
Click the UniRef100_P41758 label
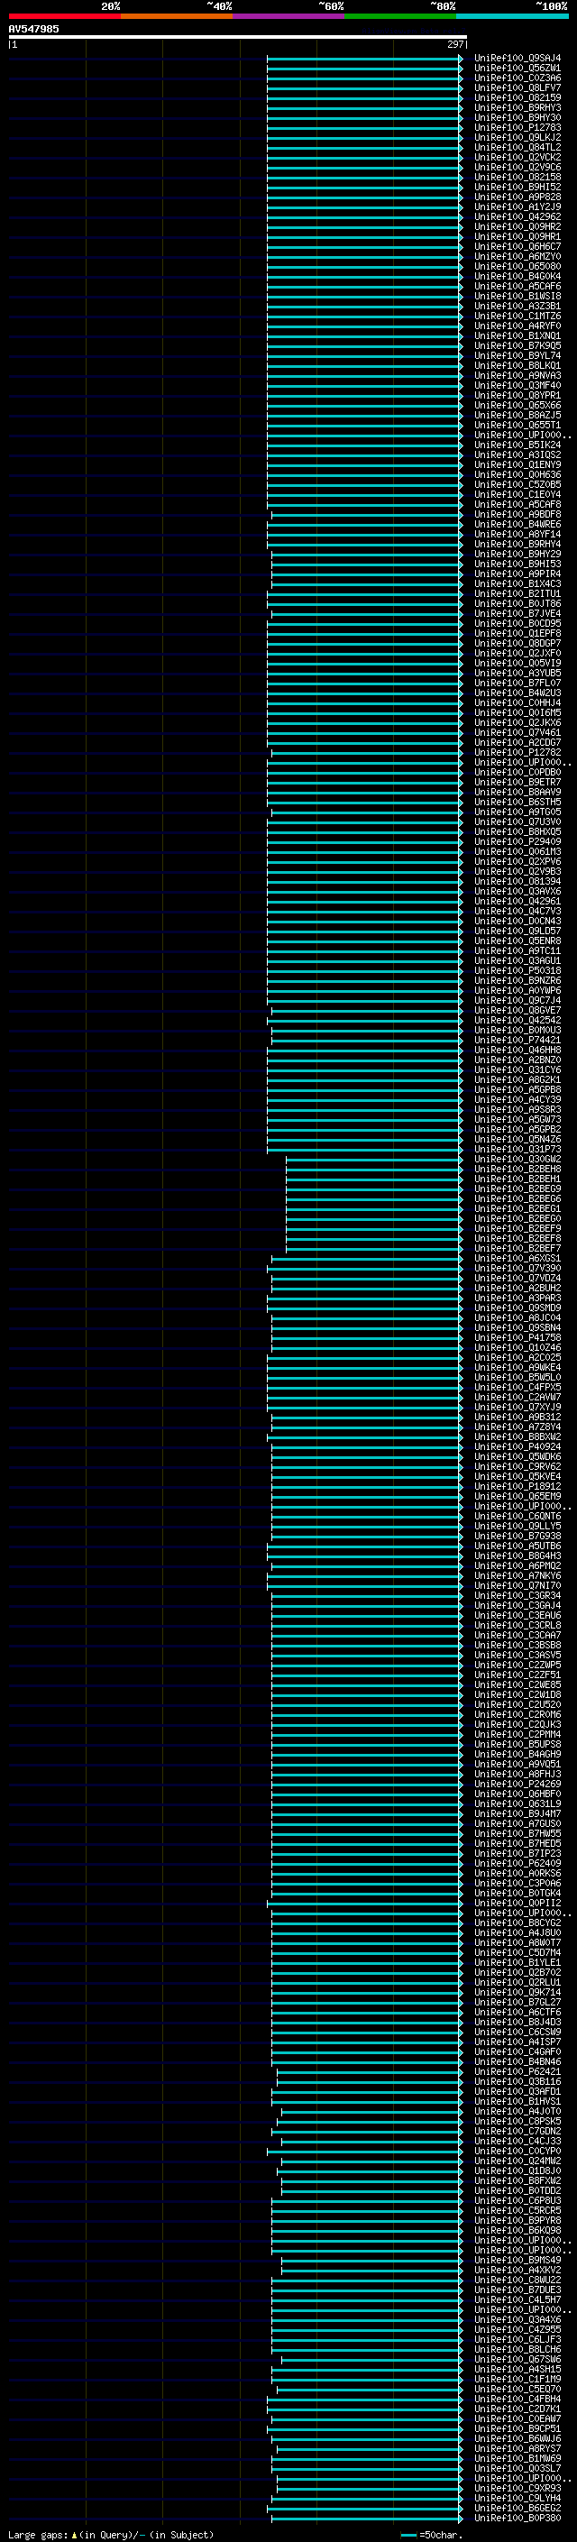[x=517, y=1338]
